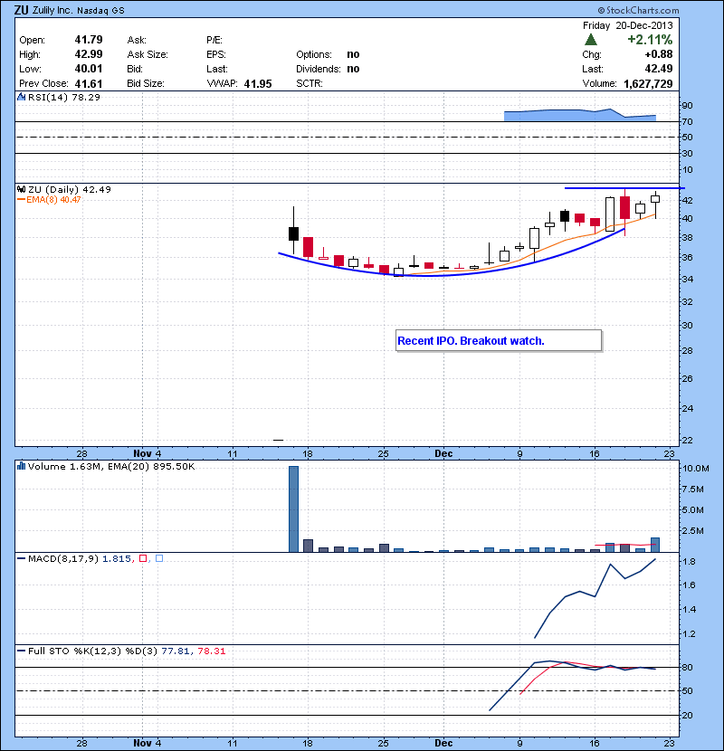
Task: Click the 'Options:' label in header
Action: tap(314, 54)
